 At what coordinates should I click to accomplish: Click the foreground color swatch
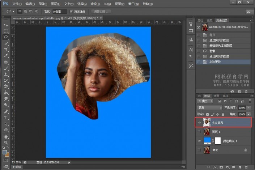pyautogui.click(x=5, y=152)
